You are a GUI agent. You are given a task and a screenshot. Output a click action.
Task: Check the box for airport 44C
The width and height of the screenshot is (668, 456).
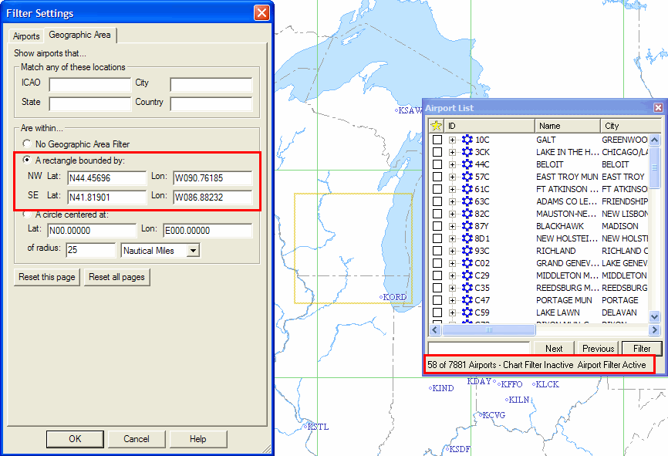[x=437, y=164]
